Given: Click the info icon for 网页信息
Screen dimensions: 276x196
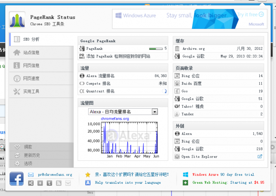Looking at the screenshot, I should pyautogui.click(x=17, y=66).
